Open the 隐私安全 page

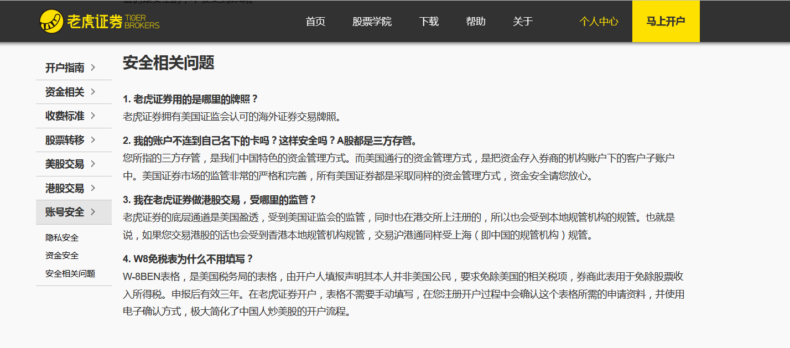click(x=61, y=237)
